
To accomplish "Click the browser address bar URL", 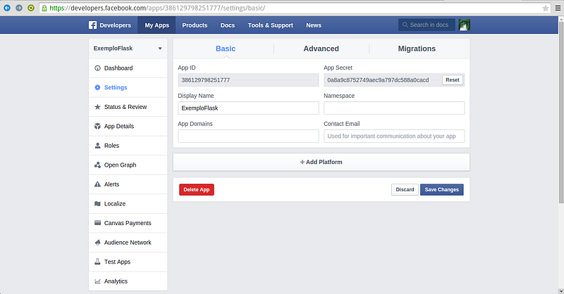I will point(157,8).
